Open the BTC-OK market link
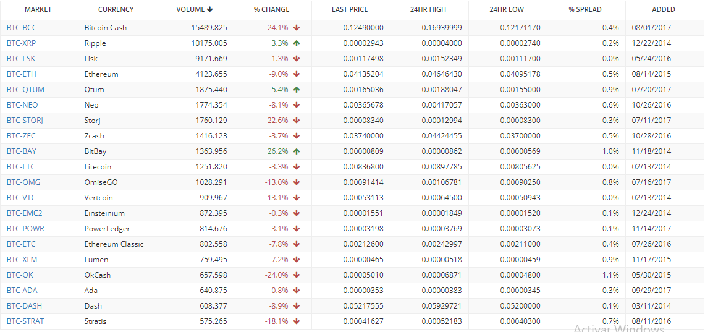 [20, 275]
